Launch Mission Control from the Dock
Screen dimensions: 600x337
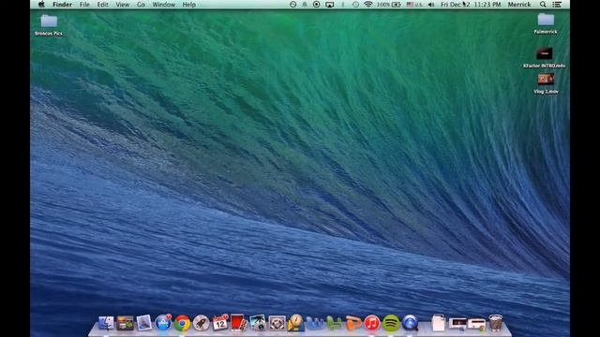[125, 323]
